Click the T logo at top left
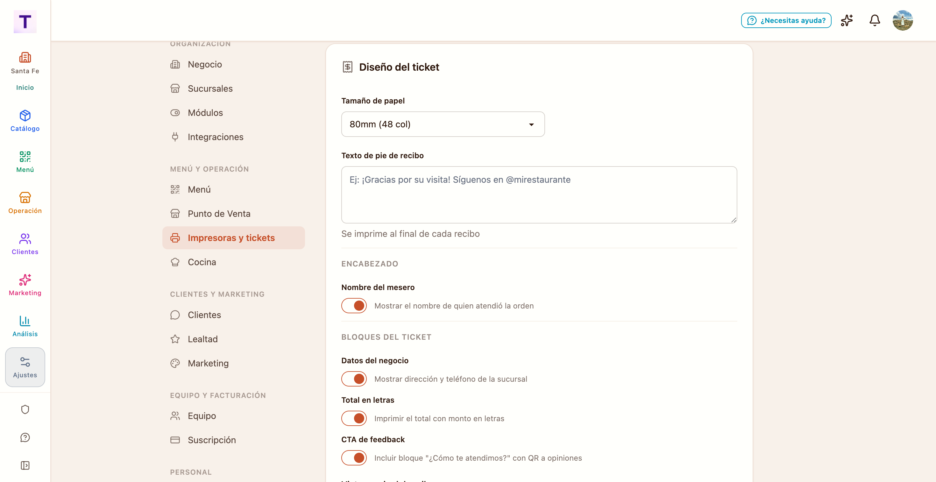Screen dimensions: 936x482 point(25,21)
